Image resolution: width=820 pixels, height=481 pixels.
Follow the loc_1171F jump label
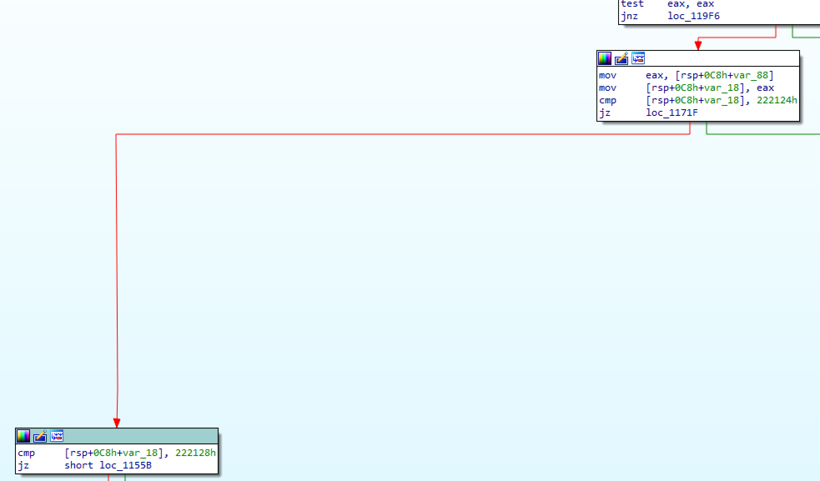(x=672, y=113)
